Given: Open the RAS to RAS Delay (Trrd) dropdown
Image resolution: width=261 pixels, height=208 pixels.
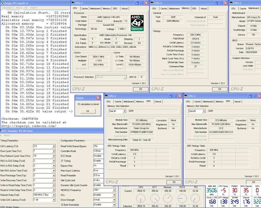Looking at the screenshot, I should pos(54,166).
